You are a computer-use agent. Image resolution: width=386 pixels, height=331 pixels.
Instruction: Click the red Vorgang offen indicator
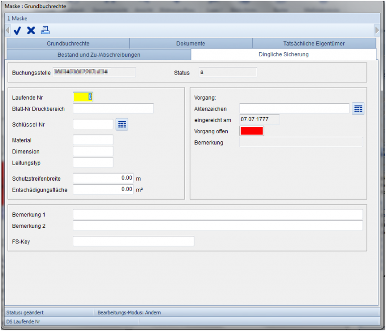tap(251, 131)
